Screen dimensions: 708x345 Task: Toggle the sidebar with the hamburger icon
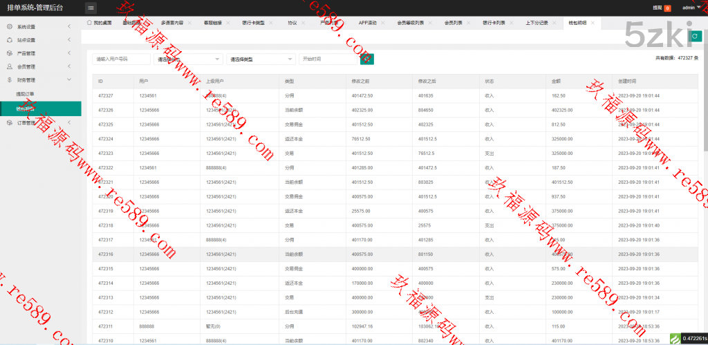[91, 8]
